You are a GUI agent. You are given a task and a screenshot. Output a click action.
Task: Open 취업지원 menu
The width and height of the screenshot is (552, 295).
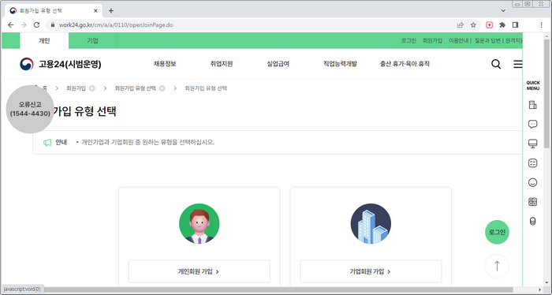coord(222,64)
